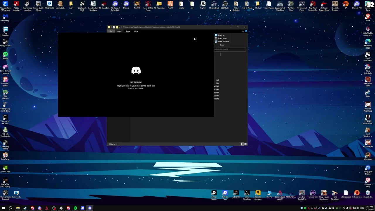
Task: Launch the It Takes Two shortcut
Action: pyautogui.click(x=357, y=194)
